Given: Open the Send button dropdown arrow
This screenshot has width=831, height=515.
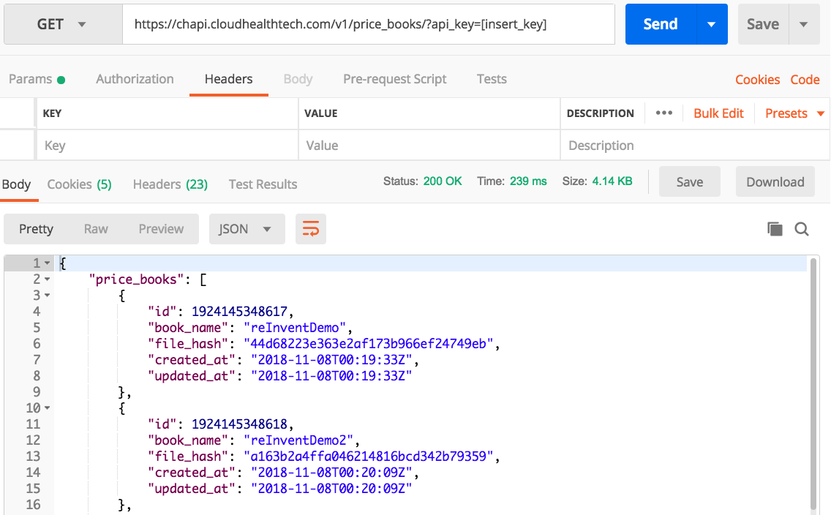Looking at the screenshot, I should 711,23.
